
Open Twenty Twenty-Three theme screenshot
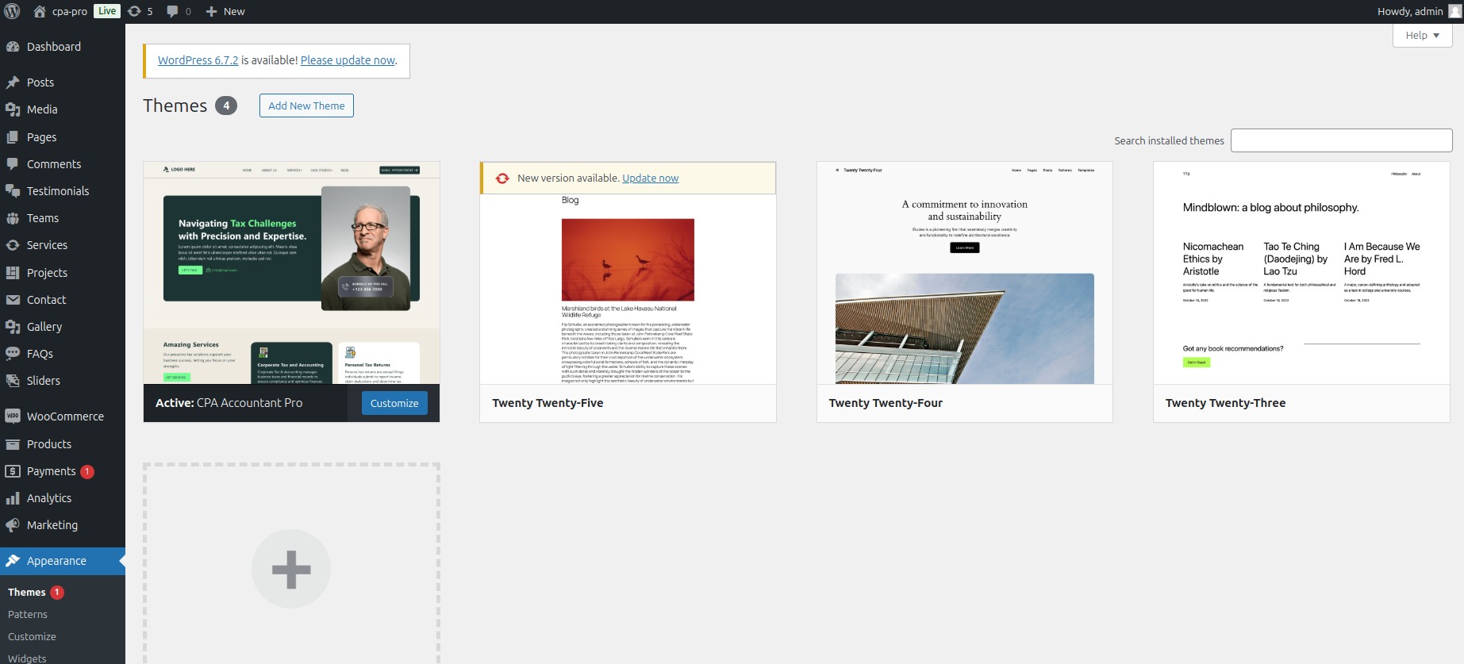tap(1301, 273)
